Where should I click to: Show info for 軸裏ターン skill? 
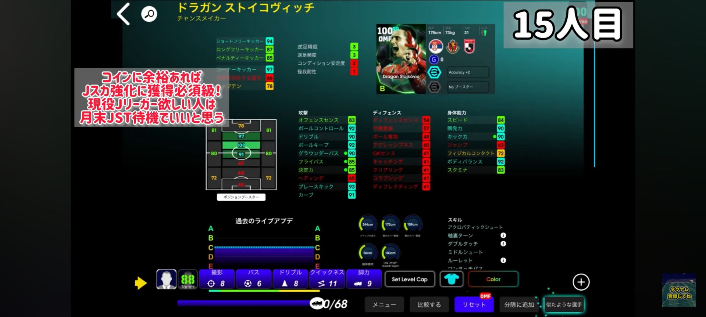coord(503,235)
